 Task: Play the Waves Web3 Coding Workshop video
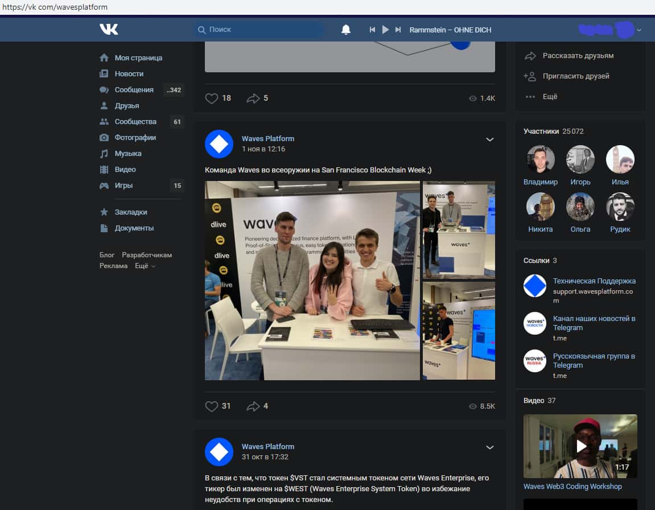pyautogui.click(x=580, y=446)
